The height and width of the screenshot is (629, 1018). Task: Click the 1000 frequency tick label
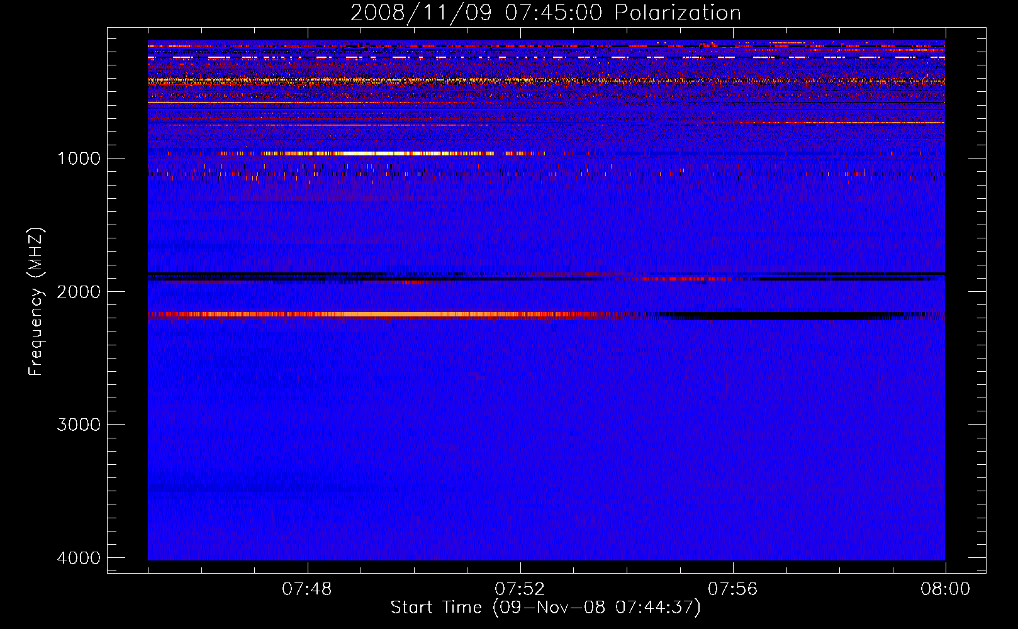click(x=79, y=158)
